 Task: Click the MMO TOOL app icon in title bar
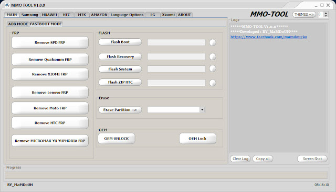(x=7, y=5)
